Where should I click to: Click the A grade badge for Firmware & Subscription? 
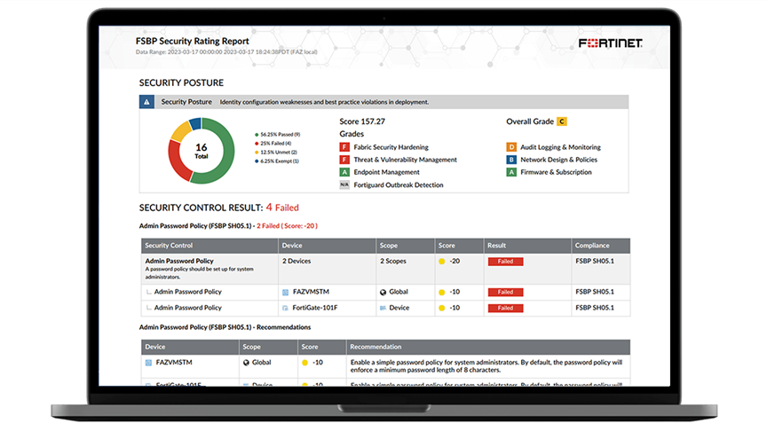[511, 172]
